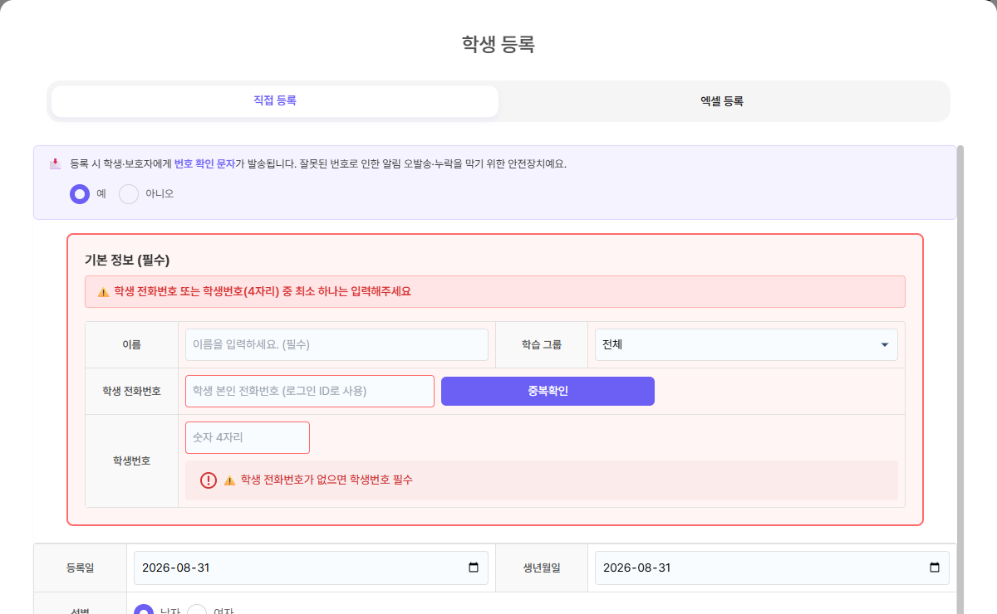The height and width of the screenshot is (614, 997).
Task: Click the 학생번호 숫자 4자리 field
Action: [x=248, y=437]
